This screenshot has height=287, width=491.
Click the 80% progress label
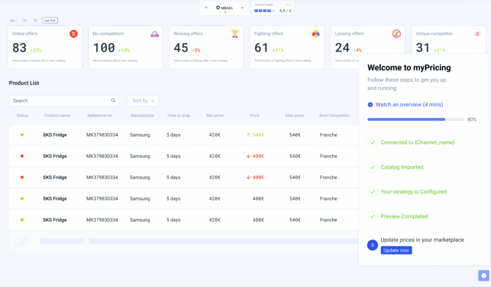pyautogui.click(x=472, y=120)
